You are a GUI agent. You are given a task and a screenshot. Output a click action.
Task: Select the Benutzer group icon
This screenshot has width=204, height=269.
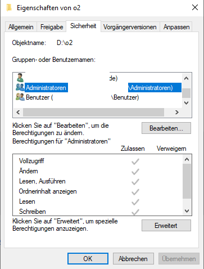(x=20, y=97)
